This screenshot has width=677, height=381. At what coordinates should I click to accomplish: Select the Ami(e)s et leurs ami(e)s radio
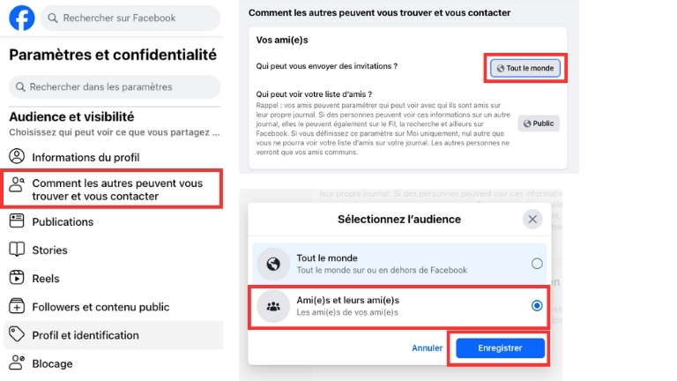tap(537, 305)
